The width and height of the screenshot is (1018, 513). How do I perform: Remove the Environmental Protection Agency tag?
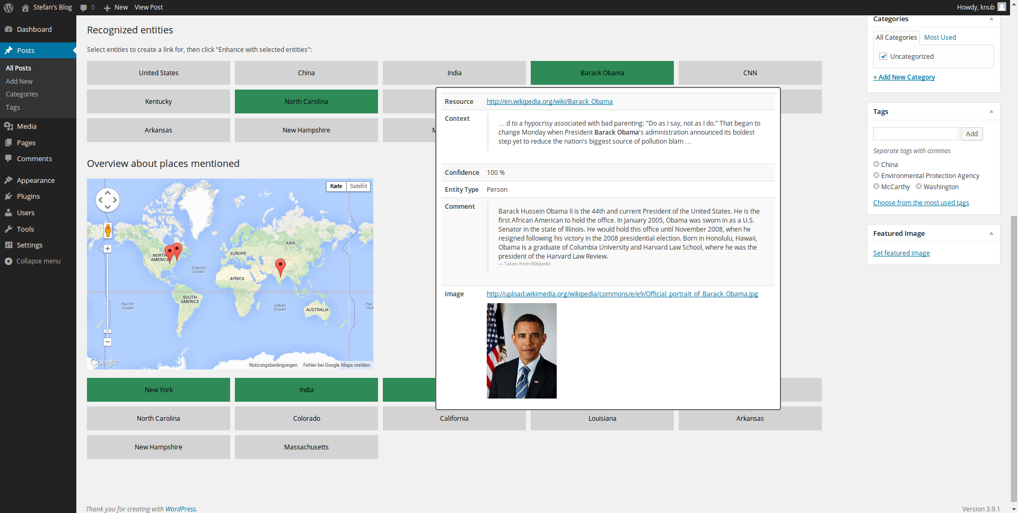[876, 175]
